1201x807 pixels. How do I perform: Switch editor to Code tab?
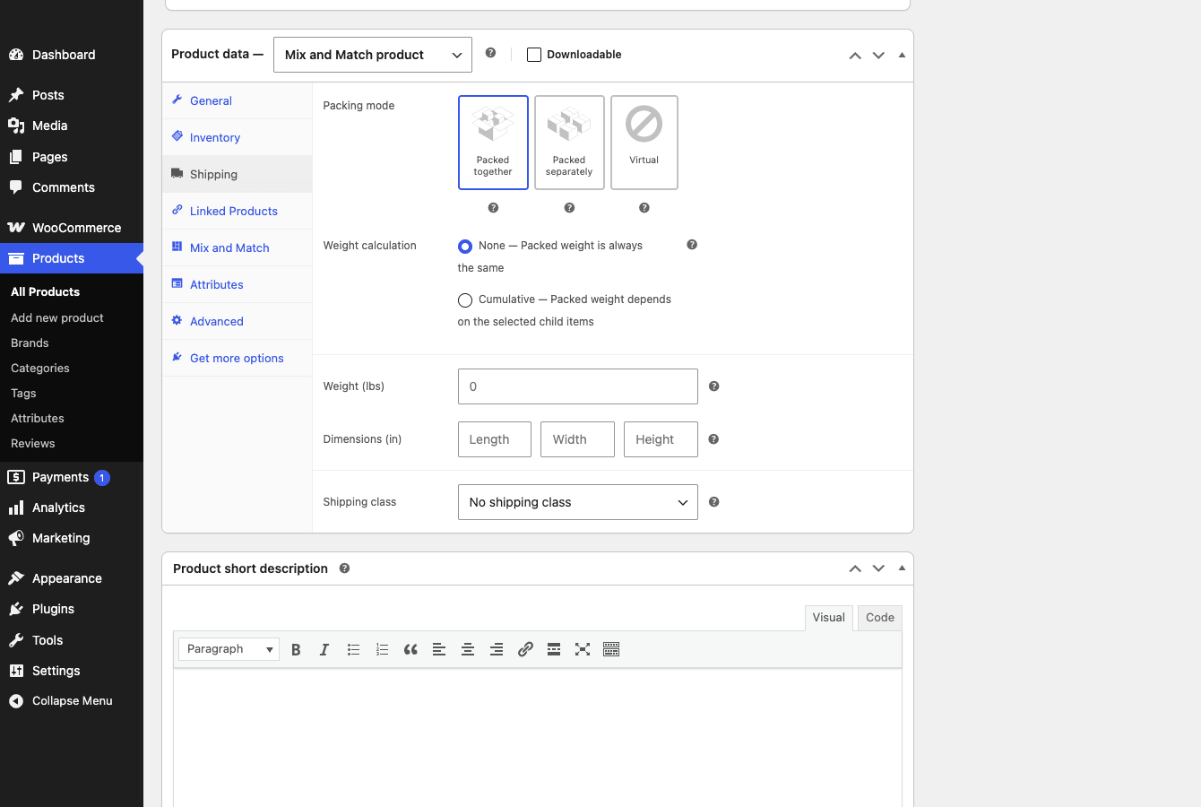tap(880, 618)
